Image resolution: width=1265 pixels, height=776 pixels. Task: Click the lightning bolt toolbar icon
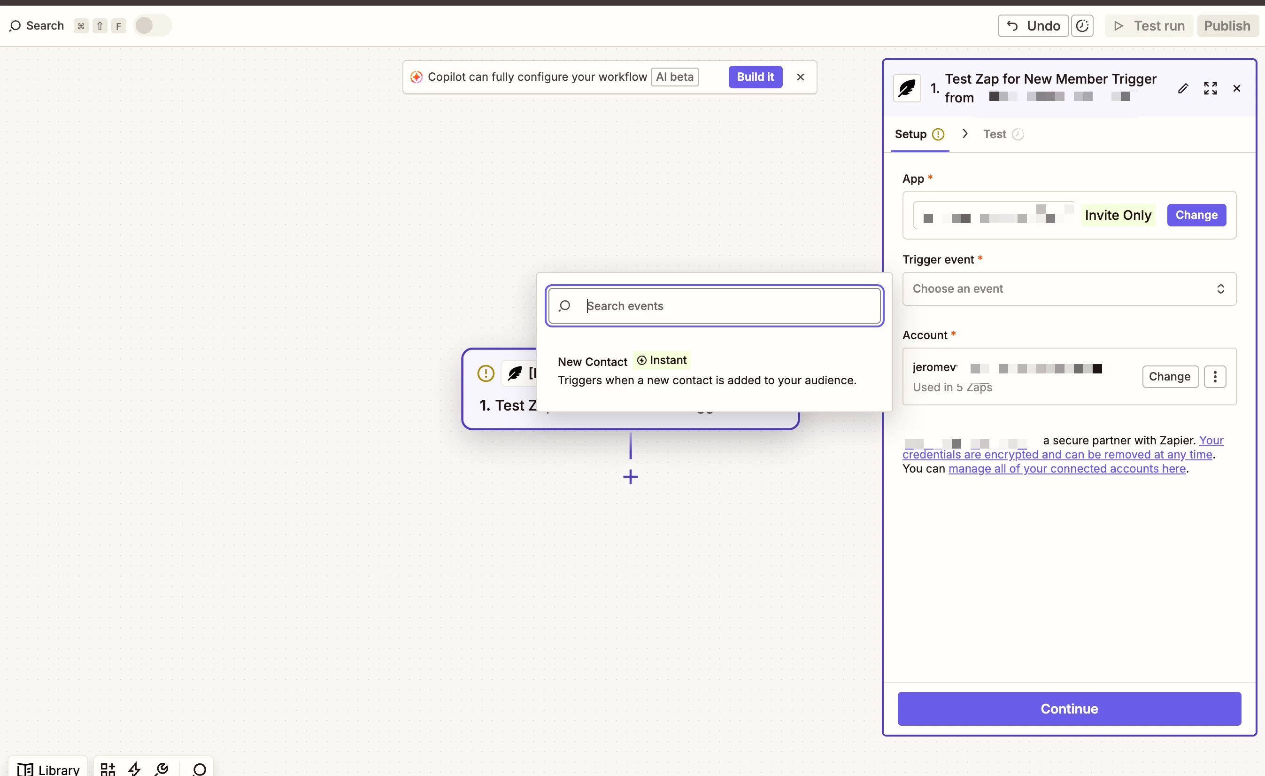[x=134, y=768]
